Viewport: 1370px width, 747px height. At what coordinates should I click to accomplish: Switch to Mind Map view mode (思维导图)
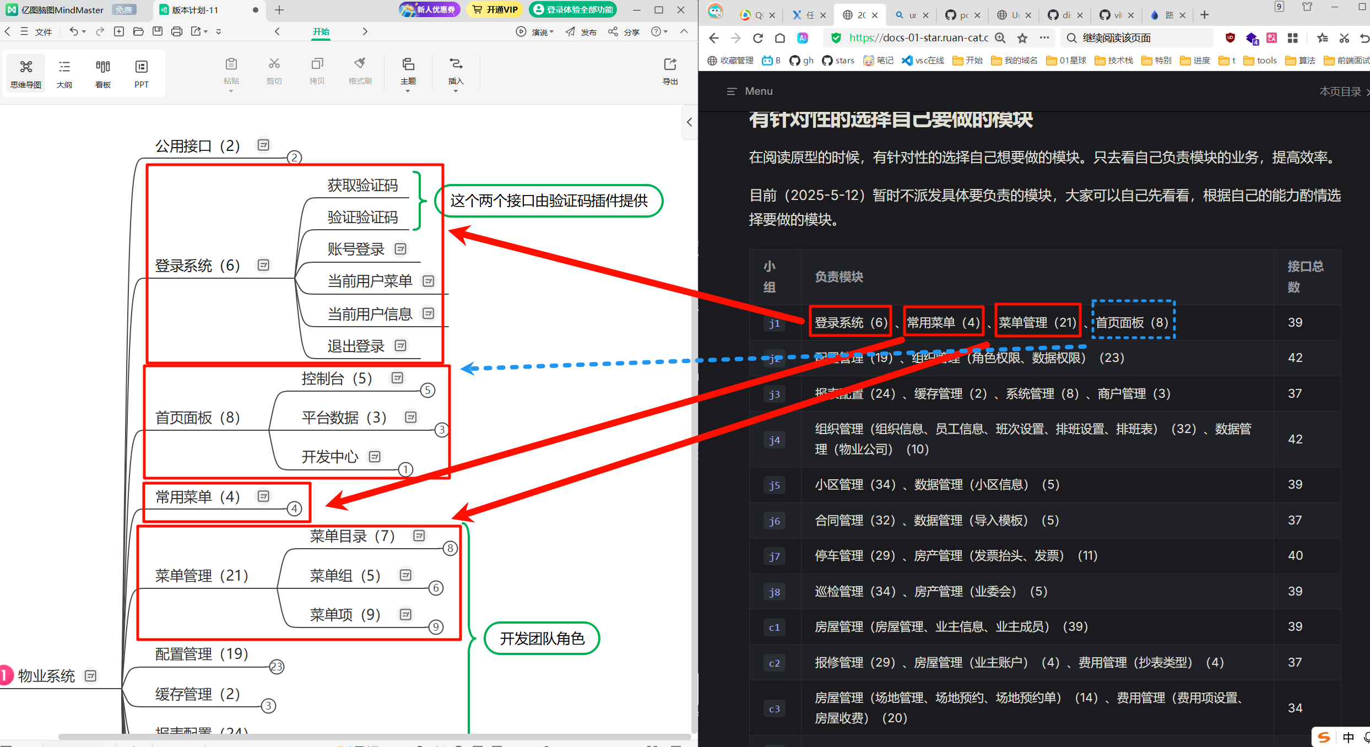point(25,73)
